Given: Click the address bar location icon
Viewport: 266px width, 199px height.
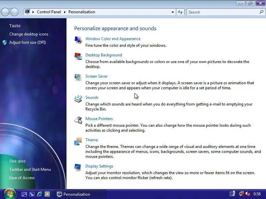Looking at the screenshot, I should coord(27,12).
